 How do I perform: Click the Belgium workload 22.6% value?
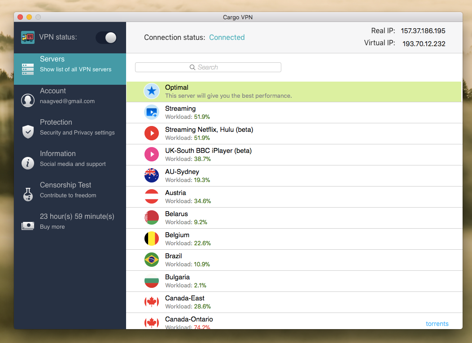point(202,243)
